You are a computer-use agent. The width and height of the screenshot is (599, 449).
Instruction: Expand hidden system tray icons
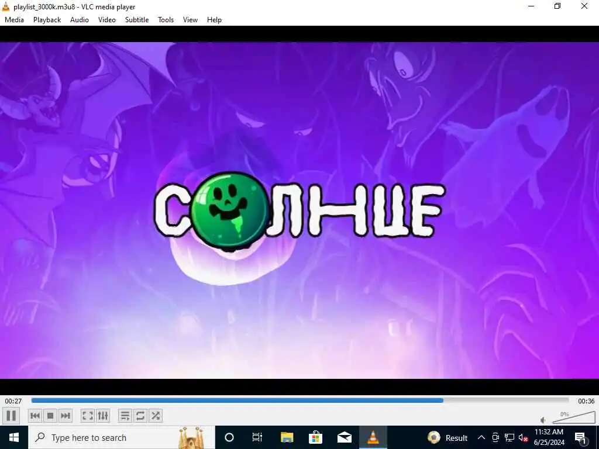481,437
